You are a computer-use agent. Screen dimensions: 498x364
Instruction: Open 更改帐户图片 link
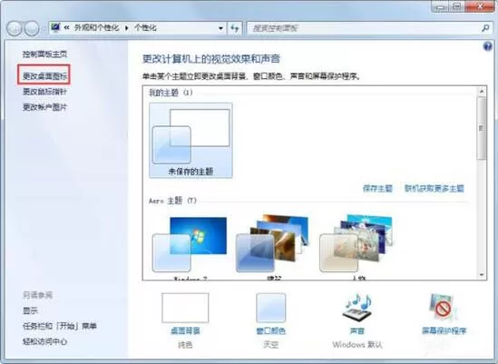tap(44, 107)
